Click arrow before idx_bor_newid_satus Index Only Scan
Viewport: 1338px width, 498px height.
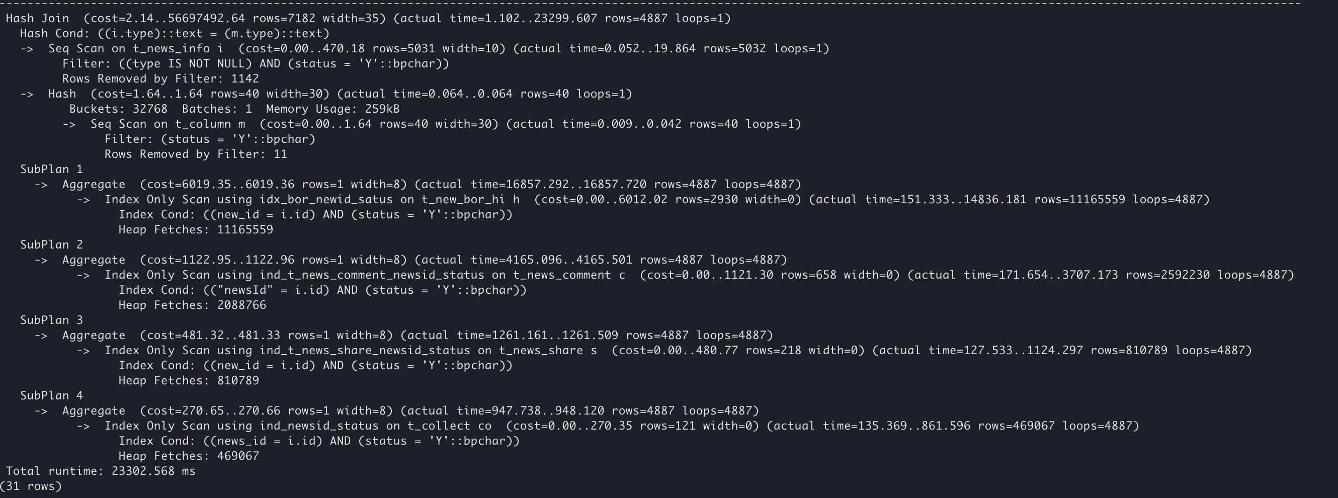(x=83, y=199)
